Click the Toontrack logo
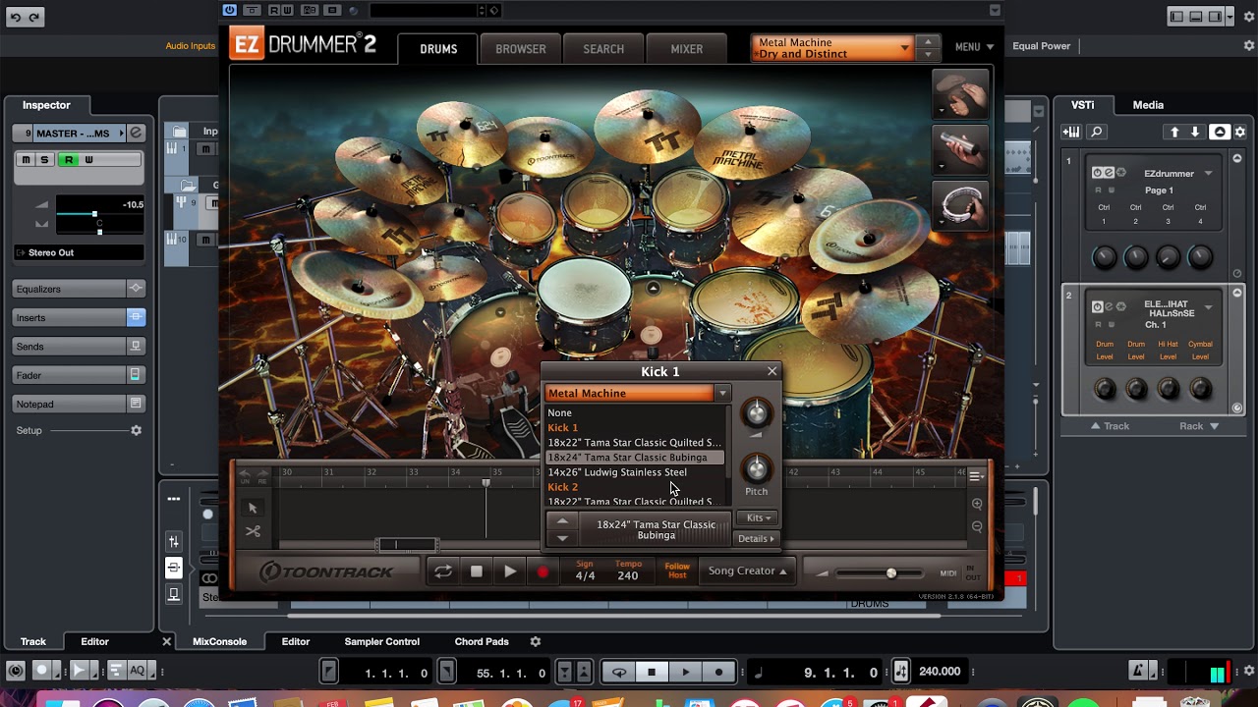 pos(326,571)
